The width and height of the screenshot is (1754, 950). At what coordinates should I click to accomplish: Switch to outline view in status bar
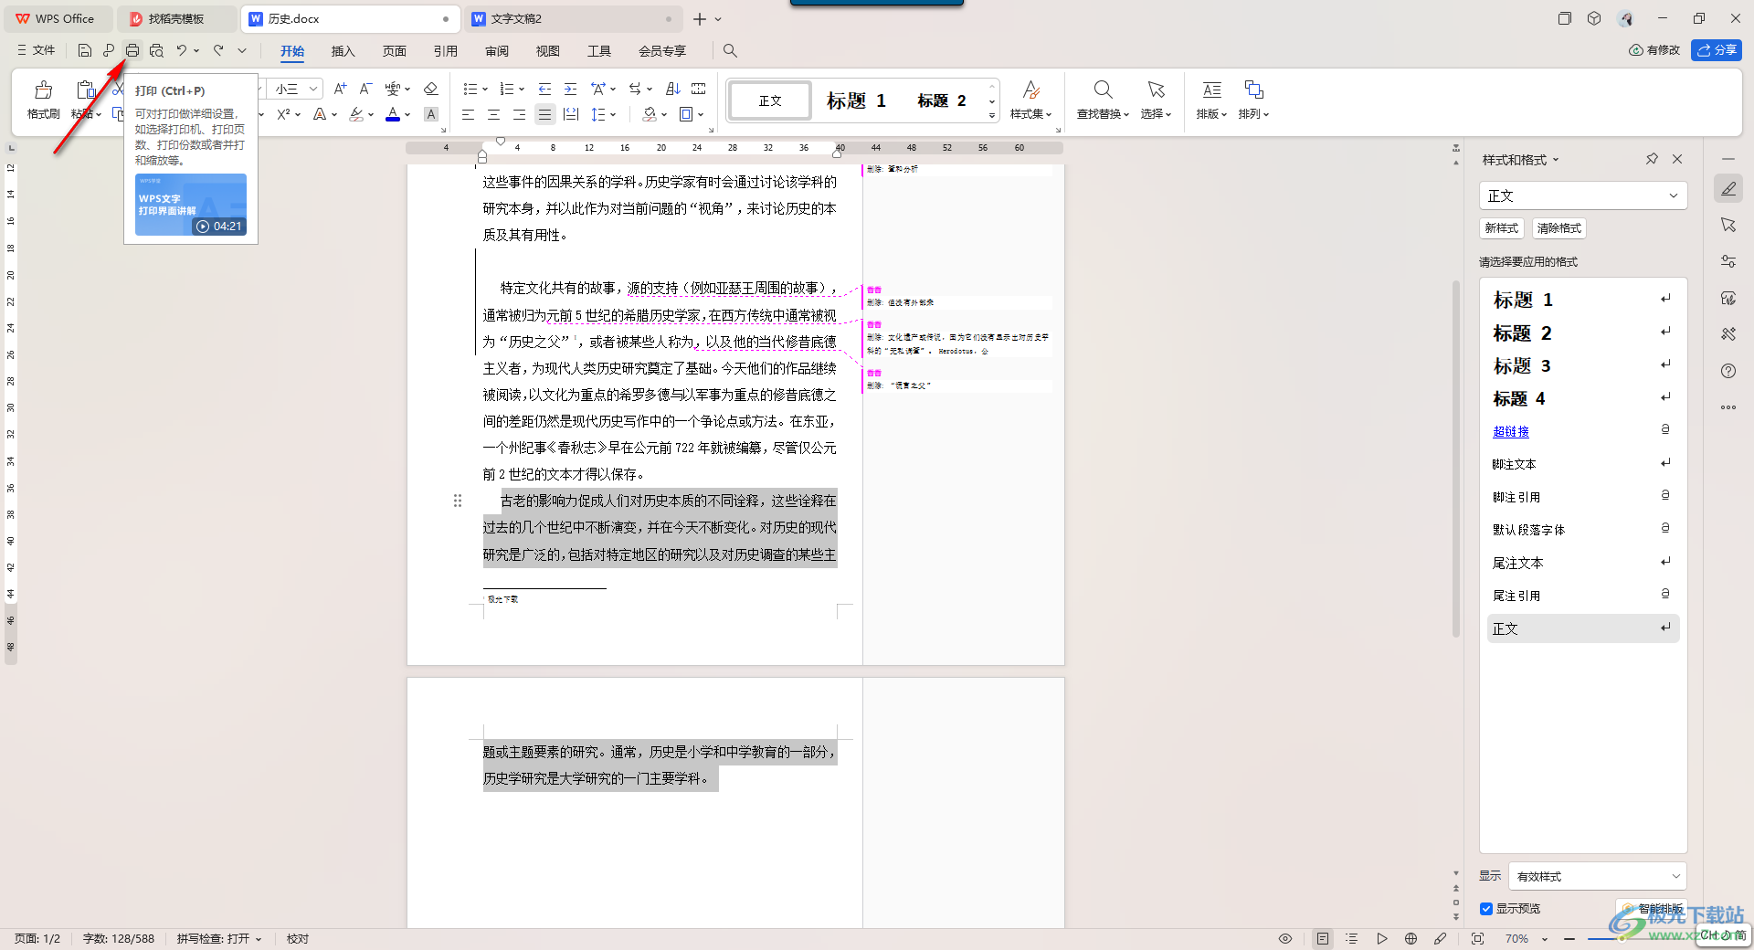1352,938
